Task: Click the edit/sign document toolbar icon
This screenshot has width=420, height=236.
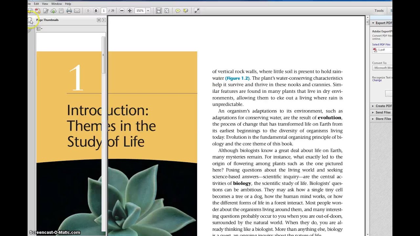Action: click(46, 11)
